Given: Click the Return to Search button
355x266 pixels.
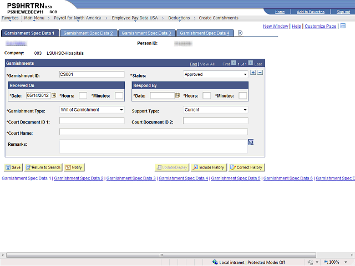Looking at the screenshot, I should [x=43, y=167].
